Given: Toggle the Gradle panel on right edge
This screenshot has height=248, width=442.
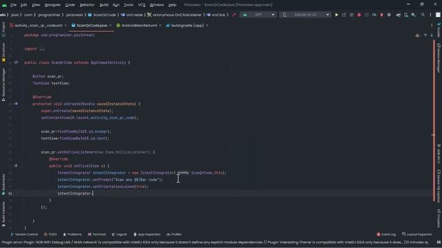Looking at the screenshot, I should point(439,30).
